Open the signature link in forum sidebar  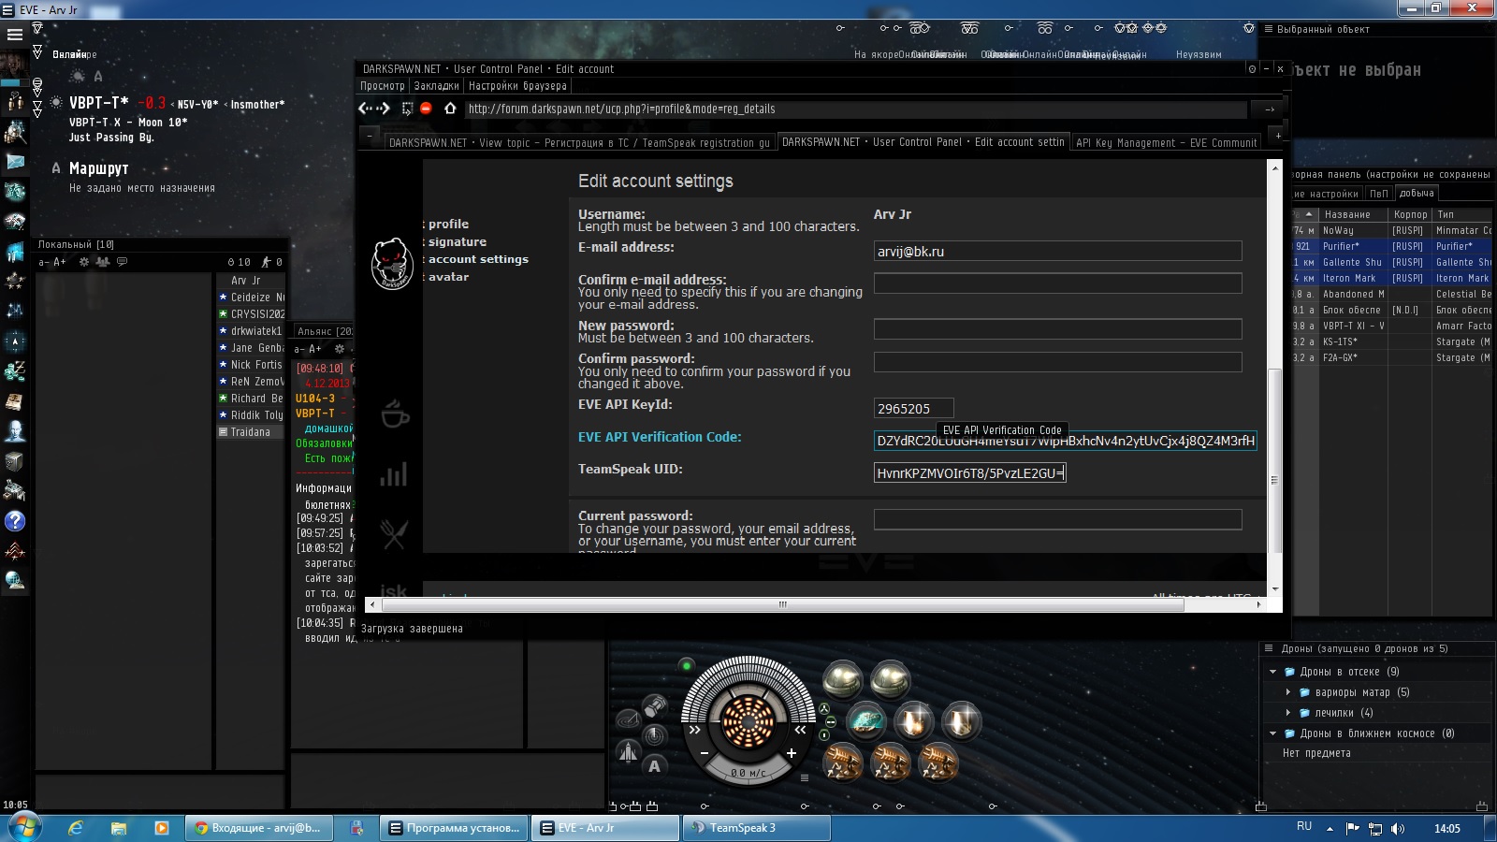[458, 242]
